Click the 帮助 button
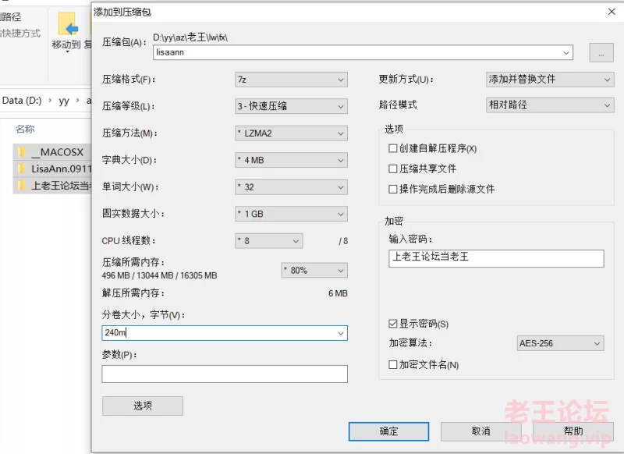 pyautogui.click(x=573, y=431)
